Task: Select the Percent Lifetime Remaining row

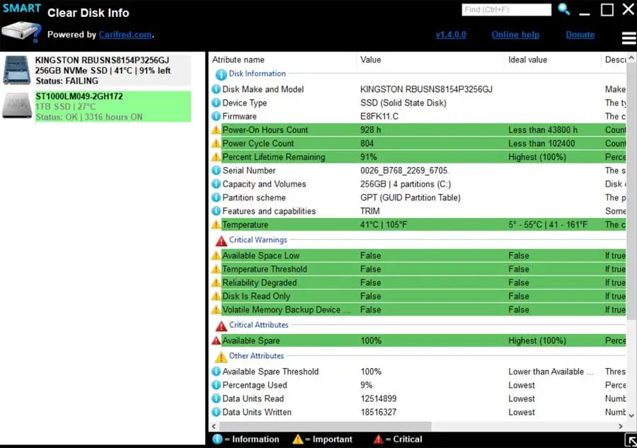Action: coord(418,157)
